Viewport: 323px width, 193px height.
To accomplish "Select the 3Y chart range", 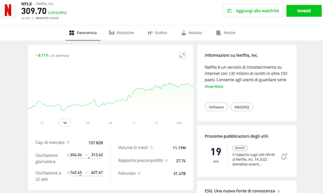I will tap(156, 123).
